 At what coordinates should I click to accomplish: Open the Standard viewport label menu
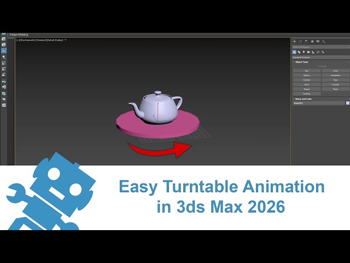42,40
